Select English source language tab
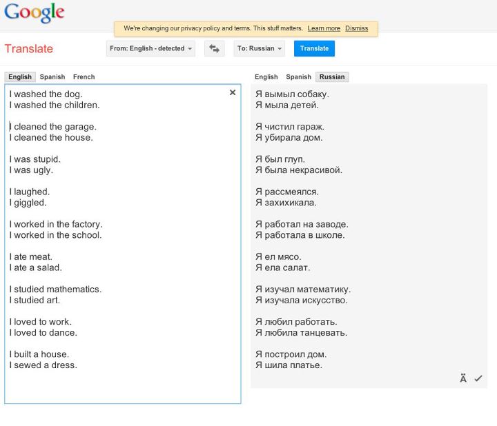497x426 pixels. (20, 77)
